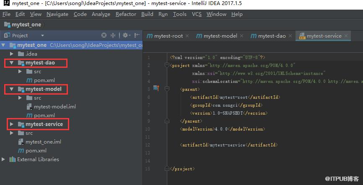Viewport: 363px width, 185px height.
Task: Expand the mytest-service module
Action: click(12, 124)
